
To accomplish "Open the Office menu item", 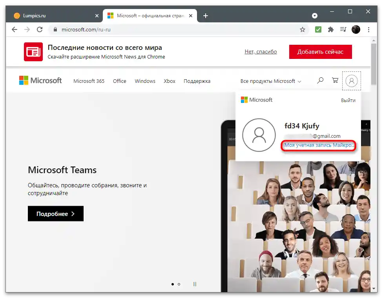I will pyautogui.click(x=119, y=81).
